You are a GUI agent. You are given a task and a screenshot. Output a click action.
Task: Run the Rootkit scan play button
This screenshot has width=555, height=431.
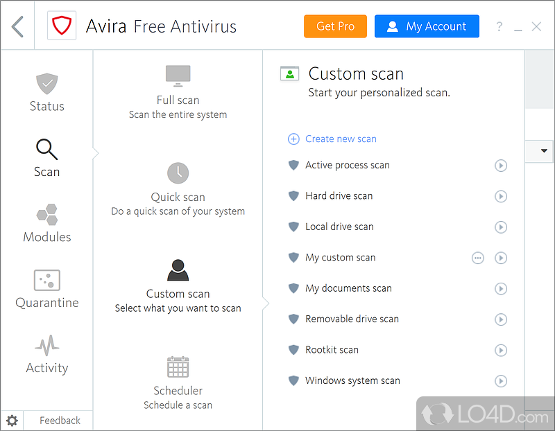501,350
